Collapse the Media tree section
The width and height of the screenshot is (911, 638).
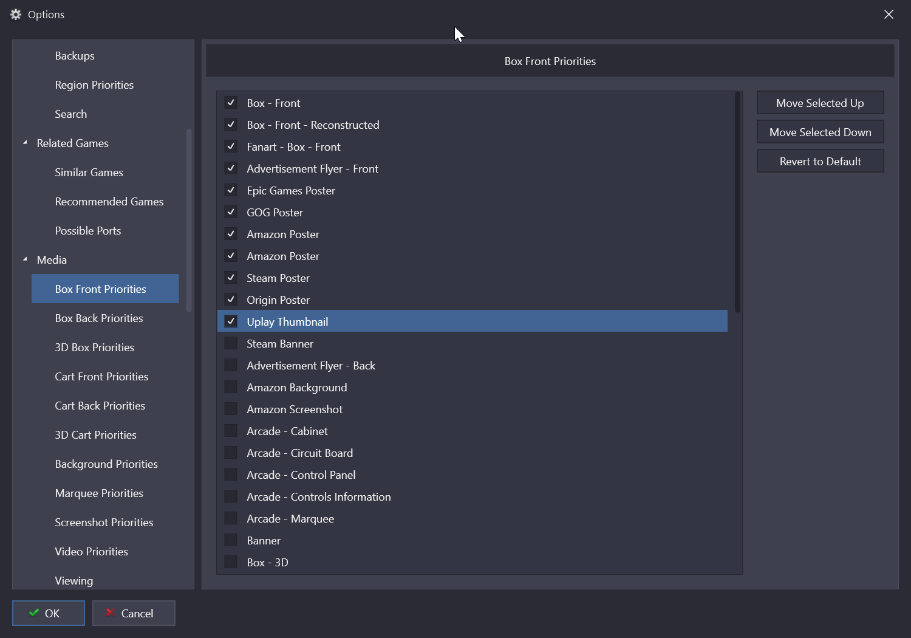[x=25, y=259]
